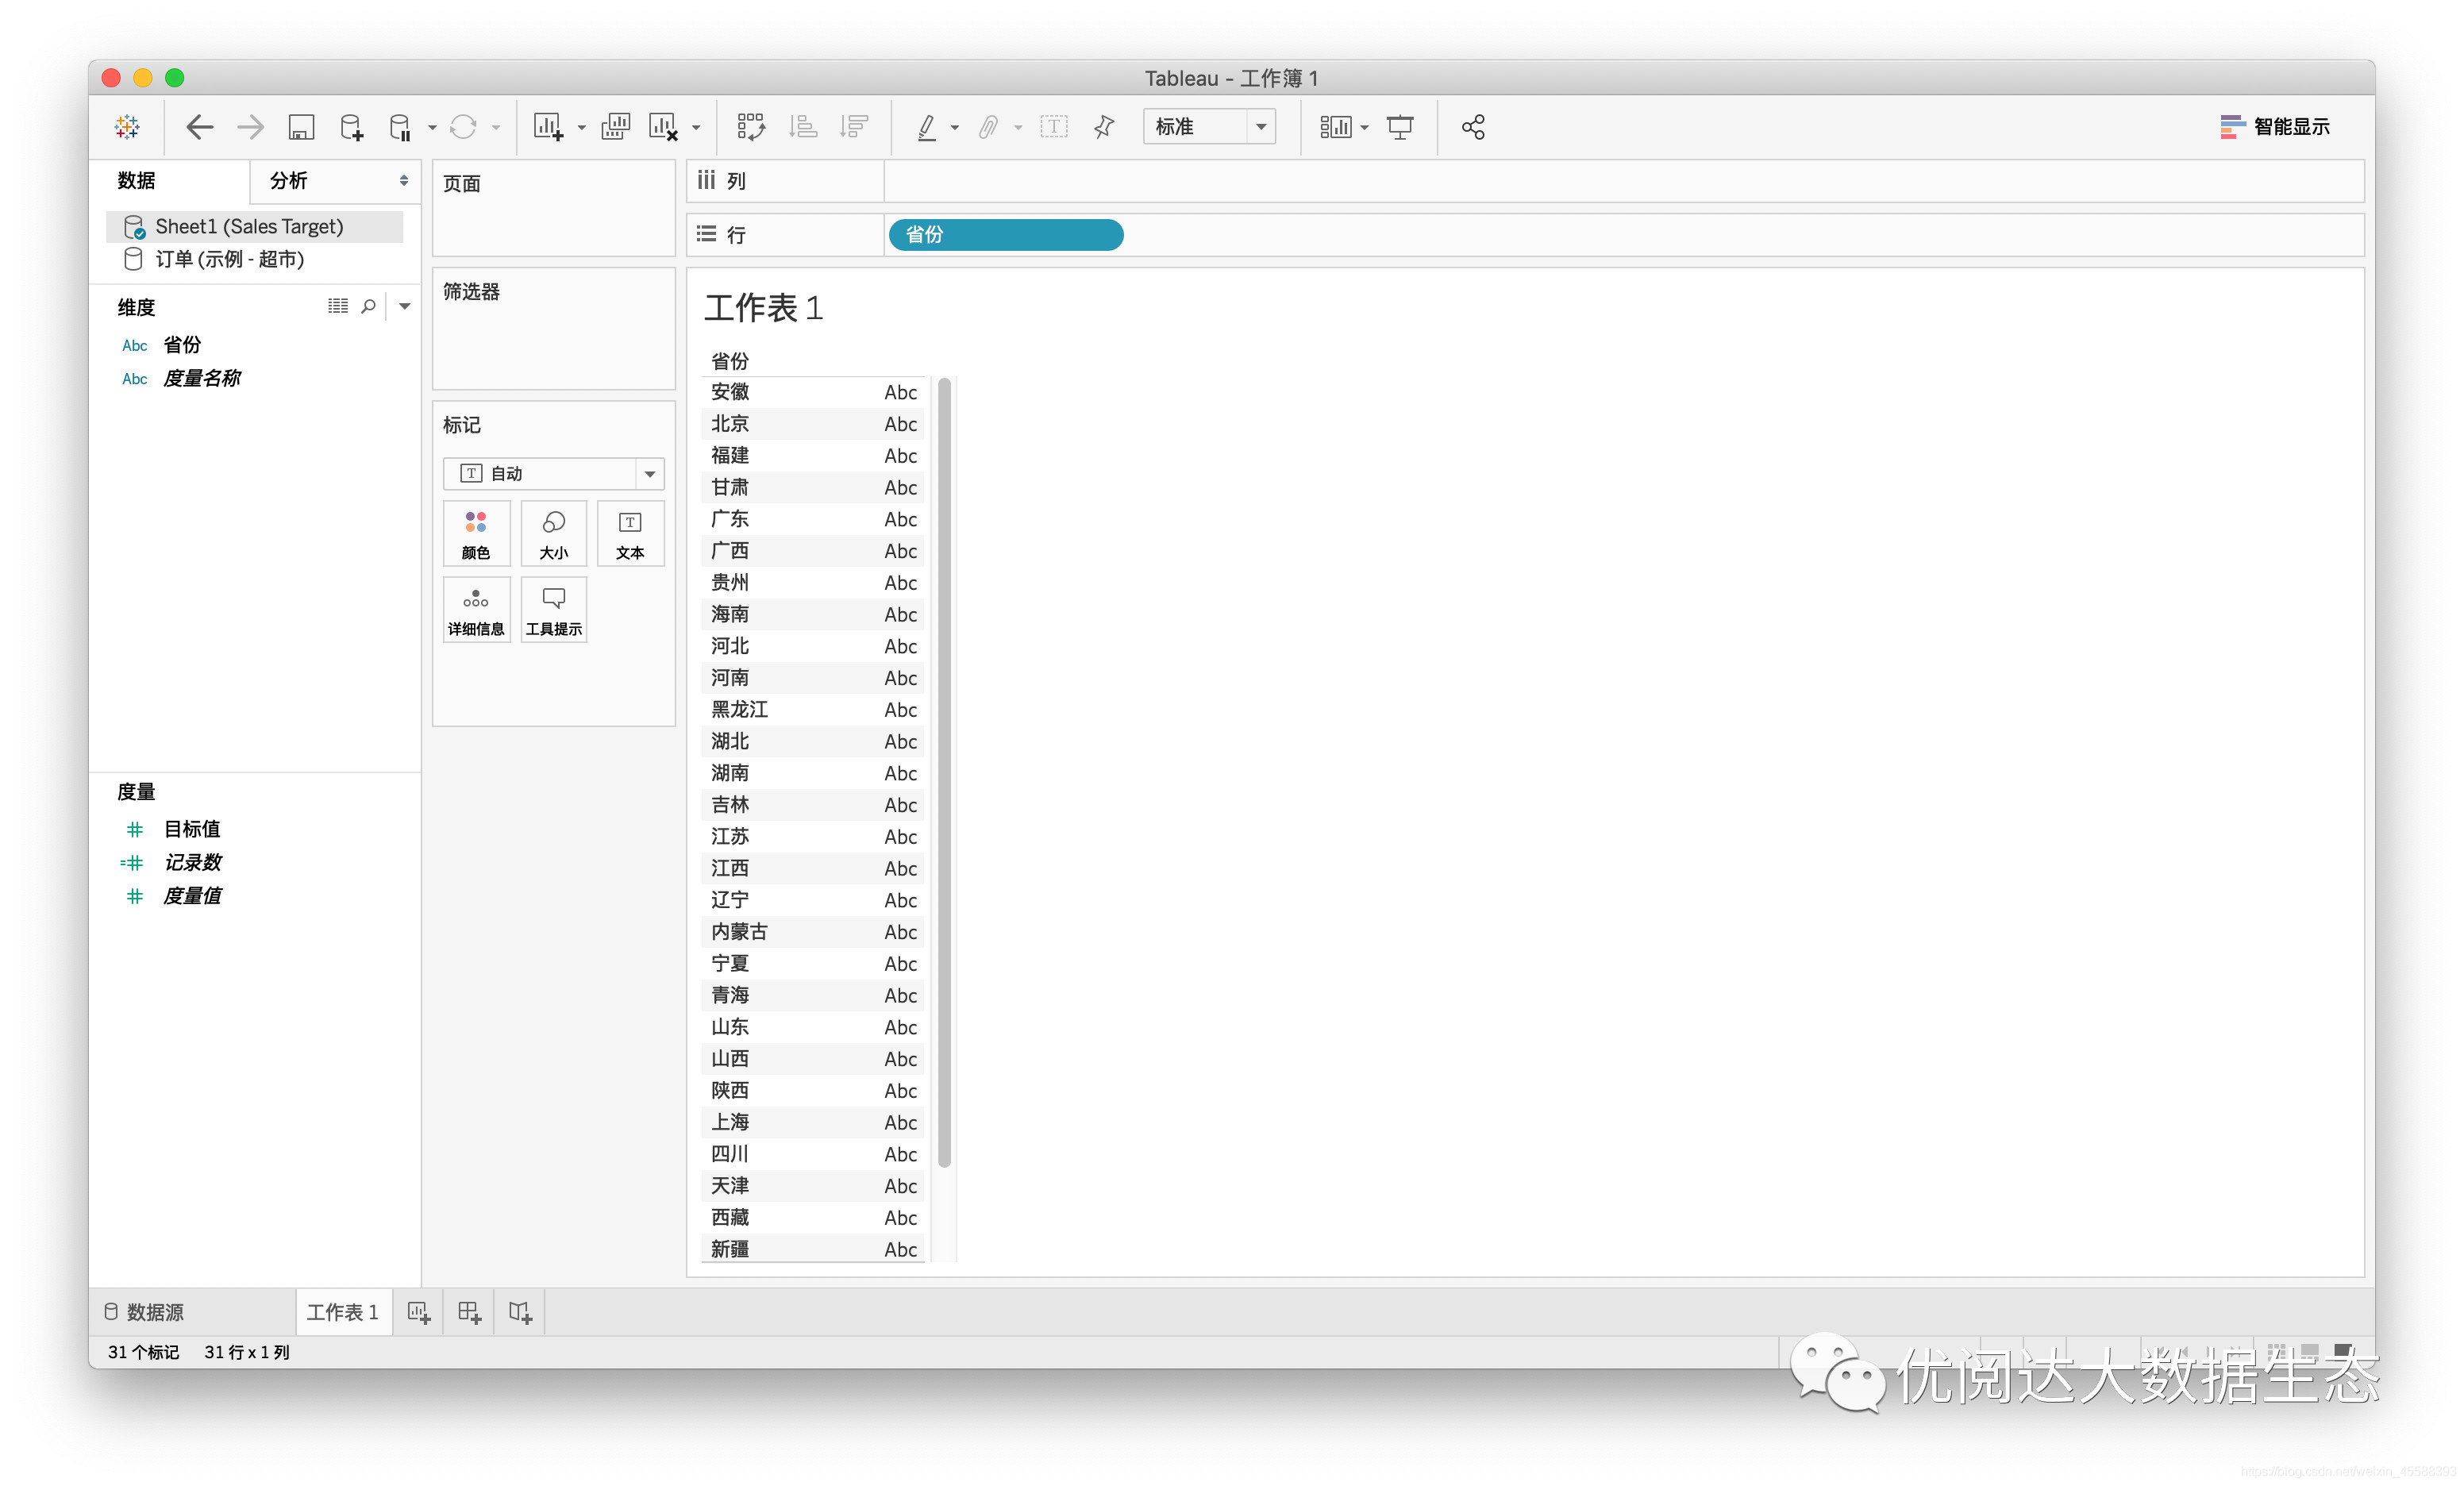Switch to the 分析 pane tab
The height and width of the screenshot is (1486, 2464).
pos(289,181)
